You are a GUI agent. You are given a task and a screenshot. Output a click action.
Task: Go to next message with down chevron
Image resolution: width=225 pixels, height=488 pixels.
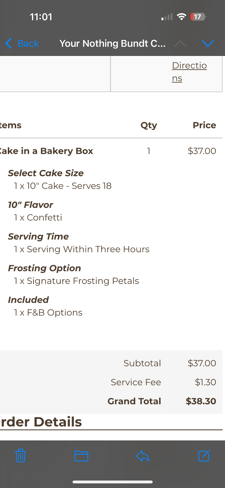tap(208, 43)
